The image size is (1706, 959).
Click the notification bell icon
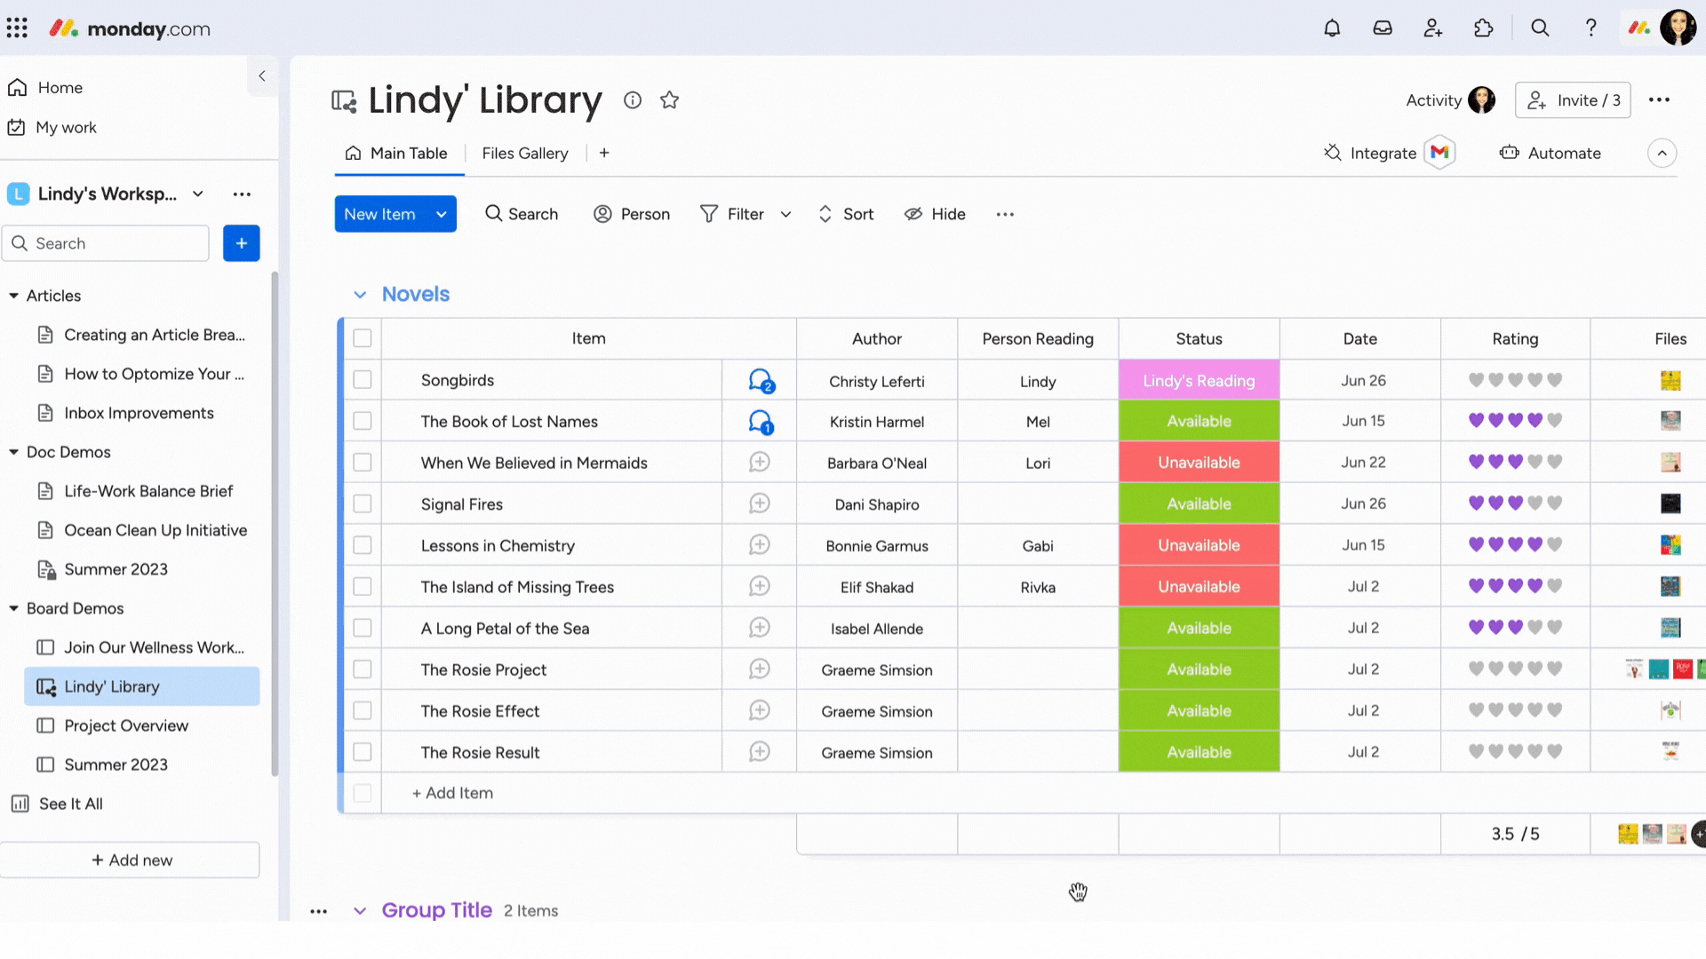click(1332, 28)
